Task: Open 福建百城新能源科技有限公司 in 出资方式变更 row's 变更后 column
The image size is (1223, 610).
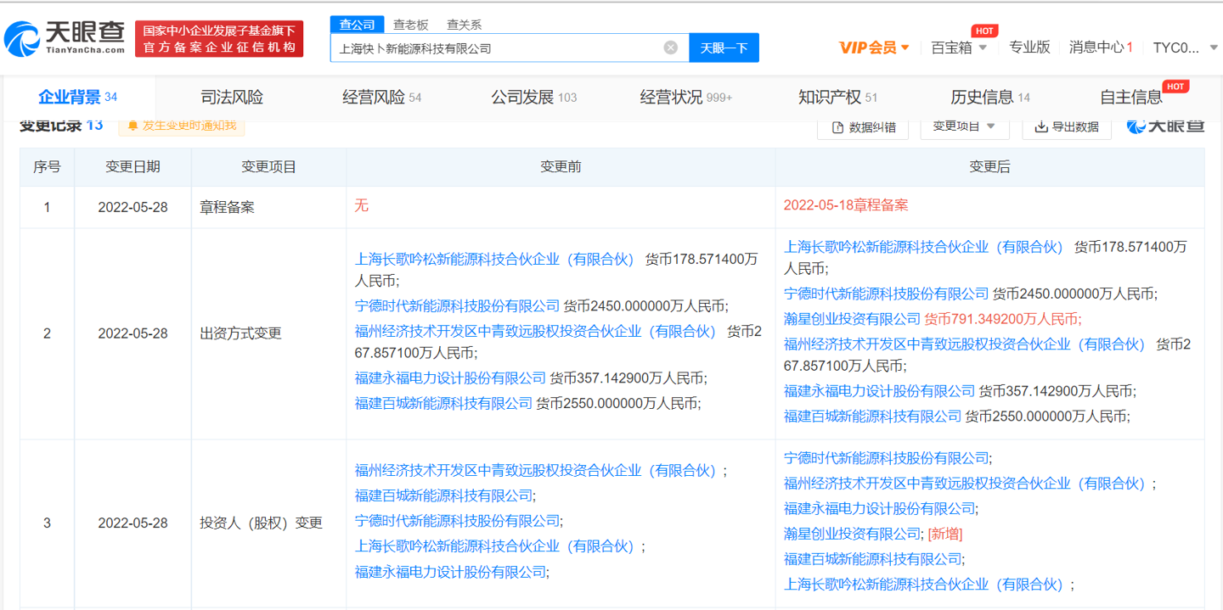Action: pyautogui.click(x=873, y=416)
